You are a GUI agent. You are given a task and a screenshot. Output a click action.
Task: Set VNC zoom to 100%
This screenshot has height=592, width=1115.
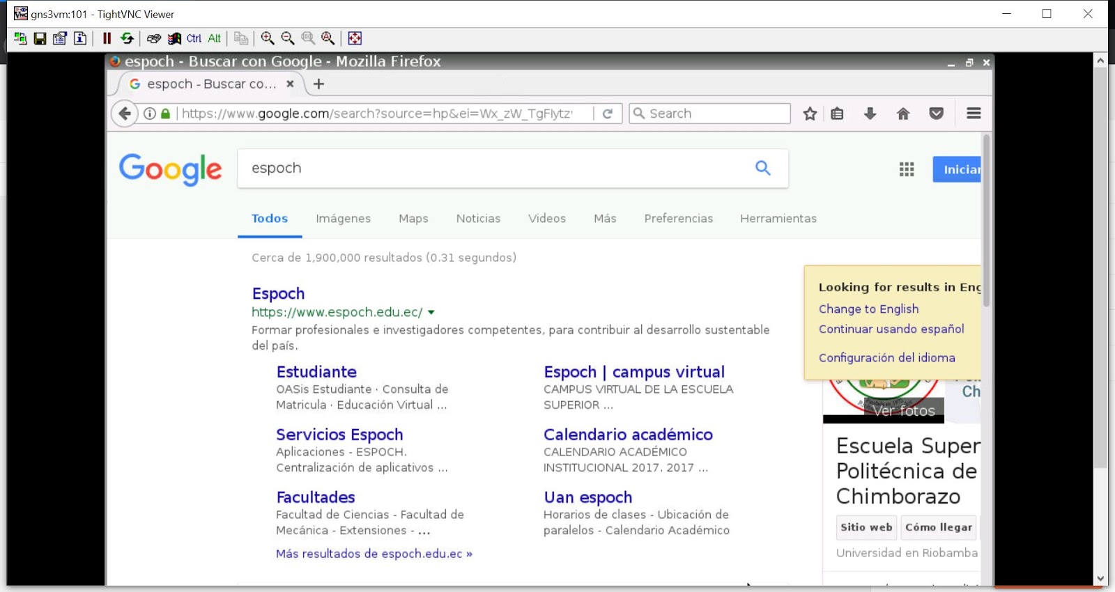(308, 38)
